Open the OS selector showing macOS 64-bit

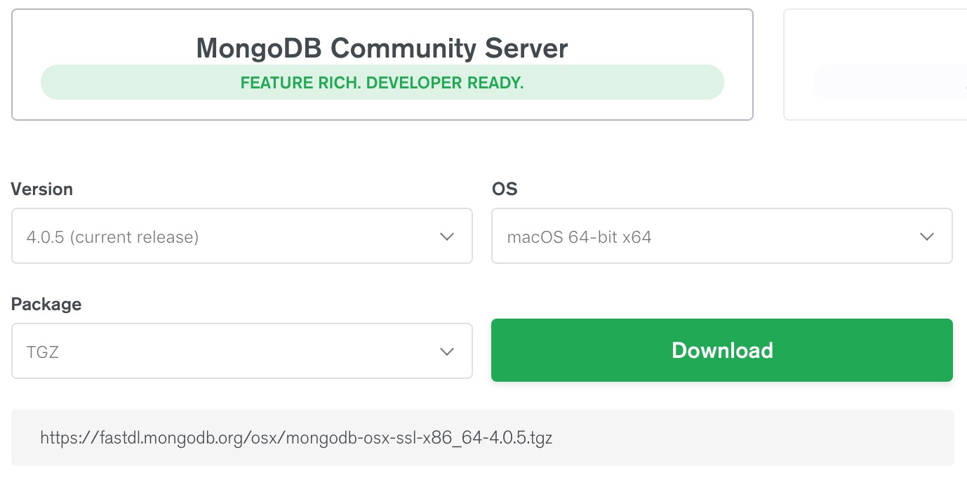[722, 236]
